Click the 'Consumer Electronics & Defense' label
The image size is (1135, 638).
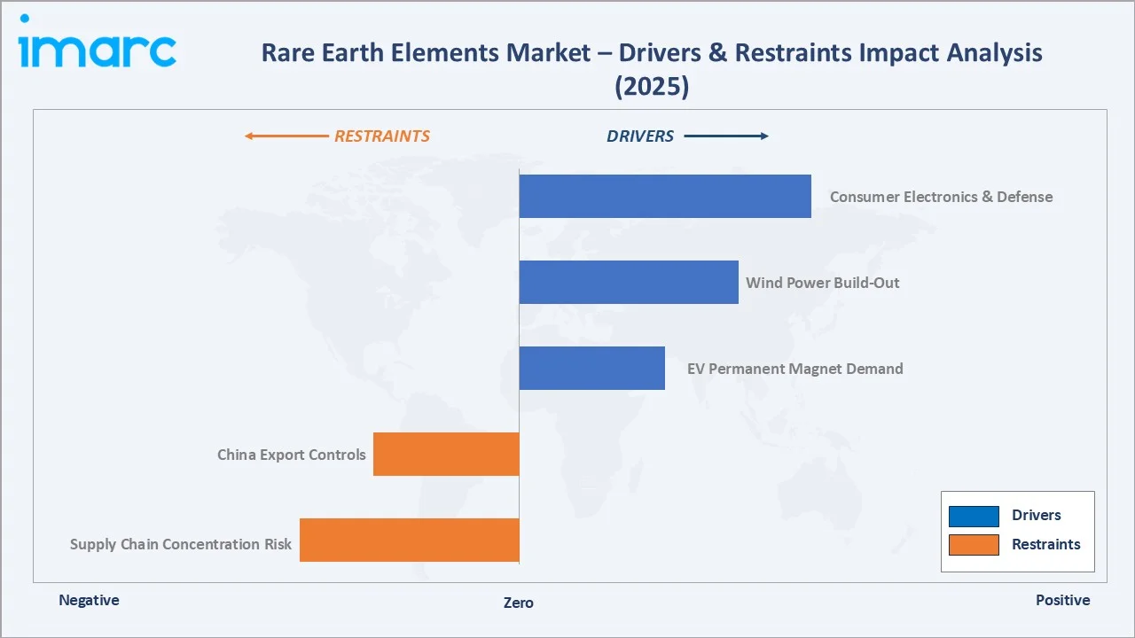[x=942, y=197]
